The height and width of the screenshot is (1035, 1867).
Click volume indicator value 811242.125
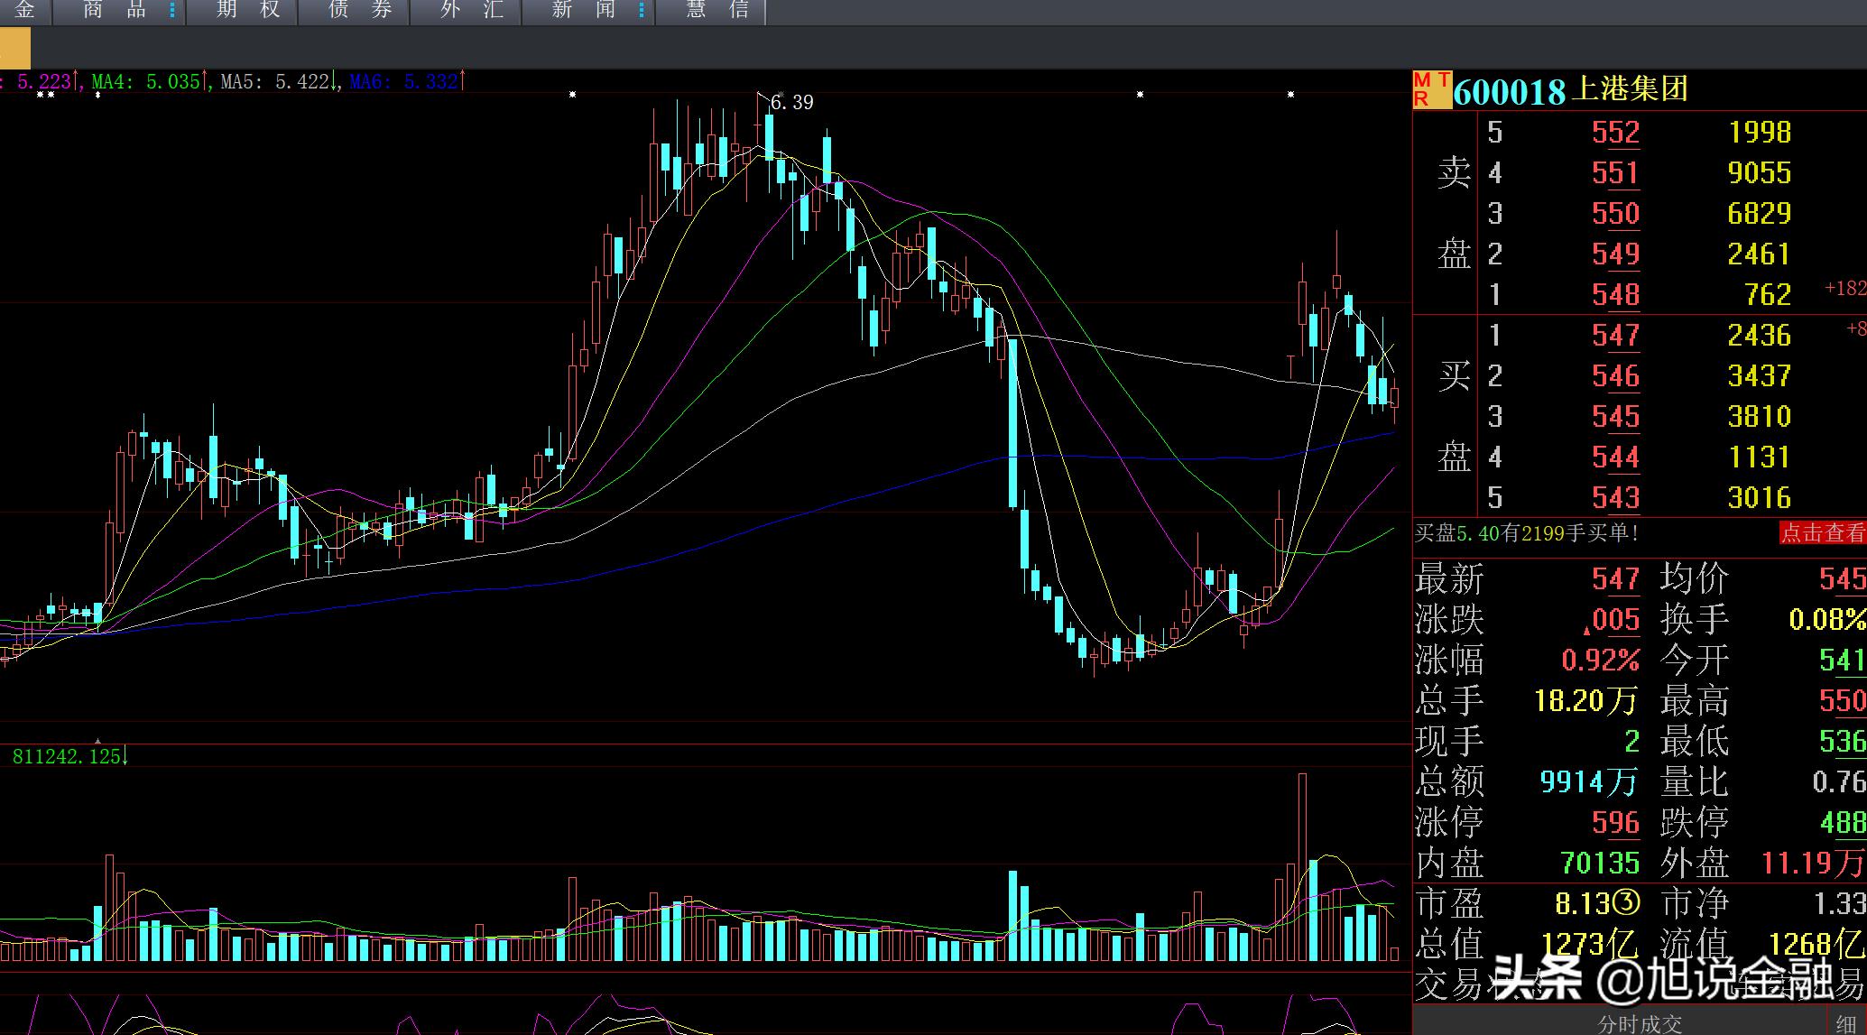[66, 756]
